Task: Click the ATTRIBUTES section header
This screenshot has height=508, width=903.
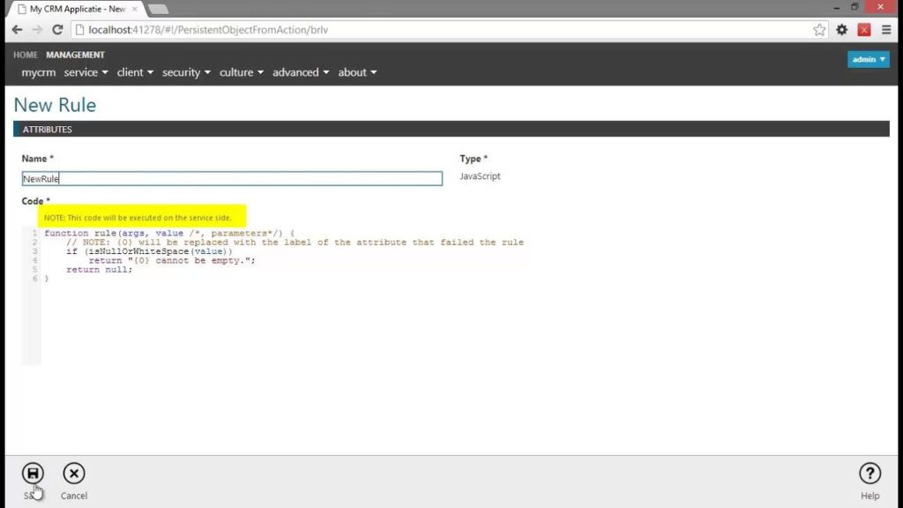Action: [451, 129]
